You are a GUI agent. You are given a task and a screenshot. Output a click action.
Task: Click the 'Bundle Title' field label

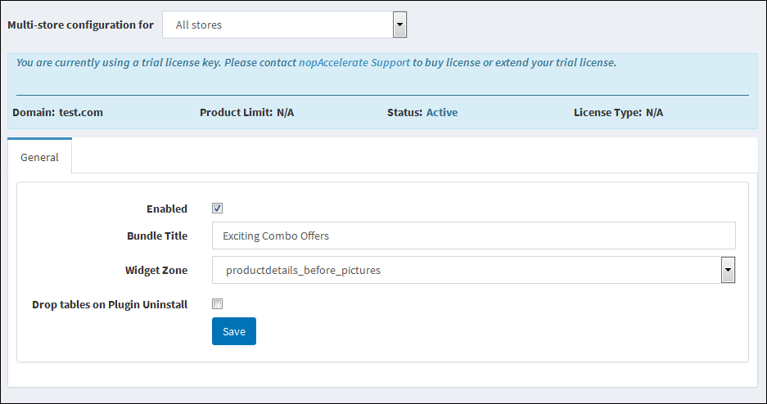(157, 236)
